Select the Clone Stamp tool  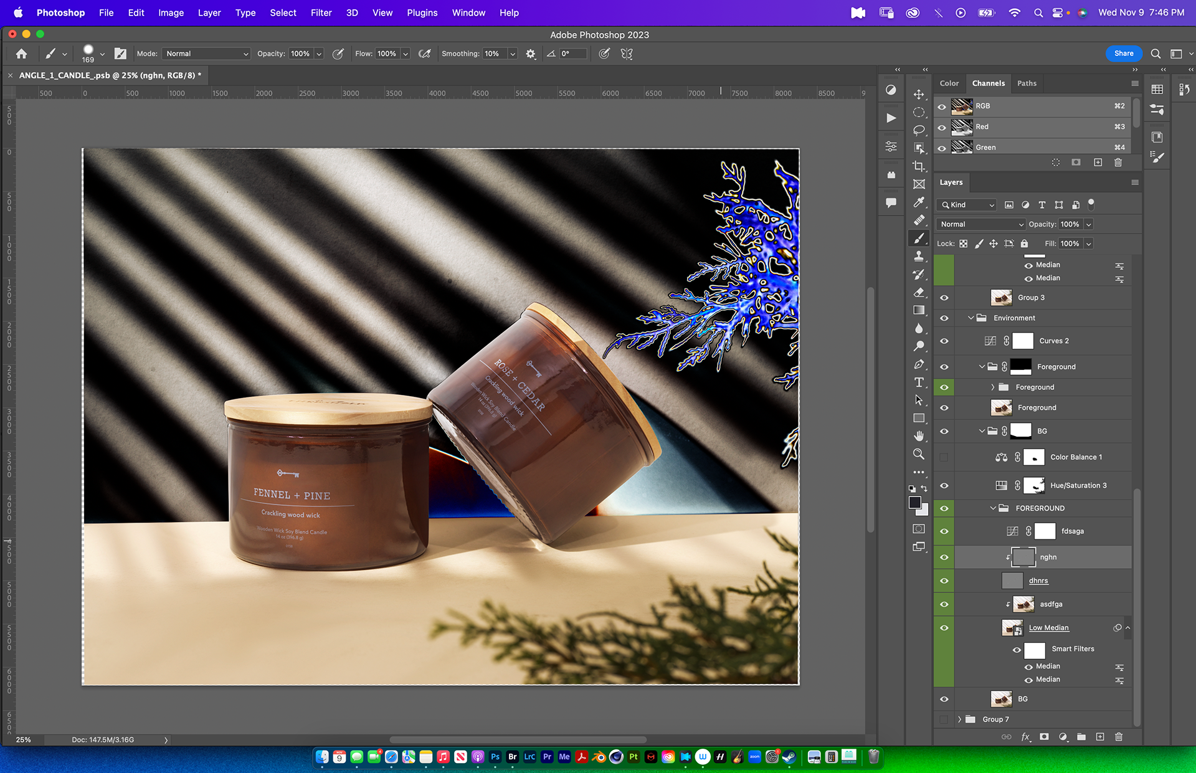(x=919, y=256)
